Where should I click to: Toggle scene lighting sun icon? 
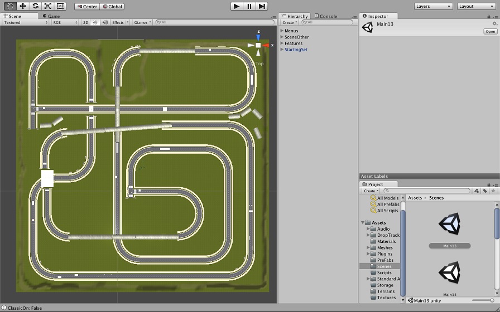click(x=95, y=22)
